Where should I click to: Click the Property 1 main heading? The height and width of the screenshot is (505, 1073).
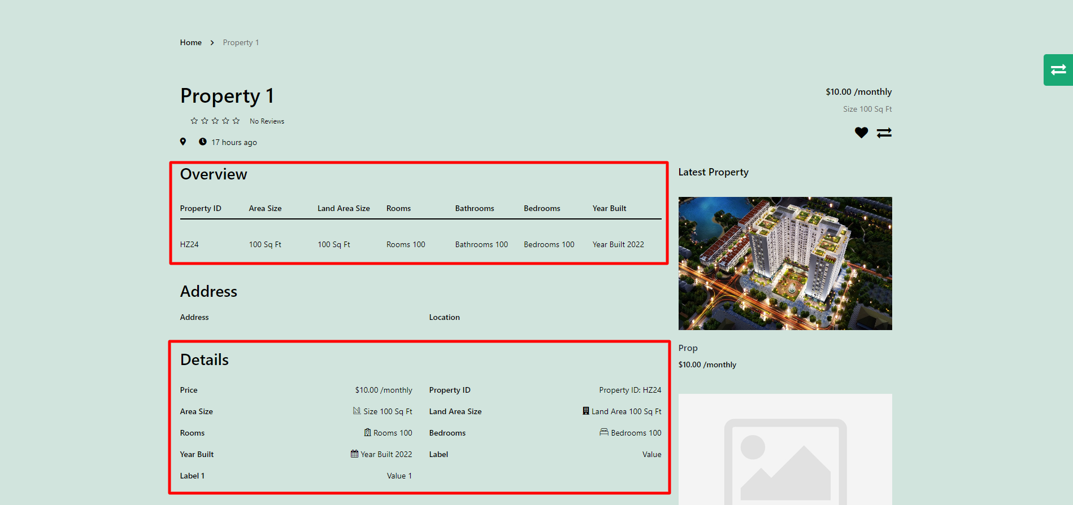click(227, 96)
